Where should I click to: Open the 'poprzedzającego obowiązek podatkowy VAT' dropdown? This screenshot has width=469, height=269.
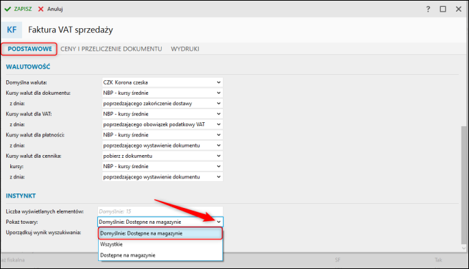click(x=163, y=124)
